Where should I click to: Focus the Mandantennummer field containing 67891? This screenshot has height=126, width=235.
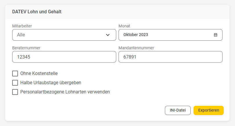tap(170, 57)
